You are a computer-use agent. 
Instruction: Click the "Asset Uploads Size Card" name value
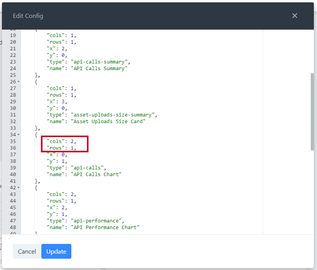tap(108, 122)
